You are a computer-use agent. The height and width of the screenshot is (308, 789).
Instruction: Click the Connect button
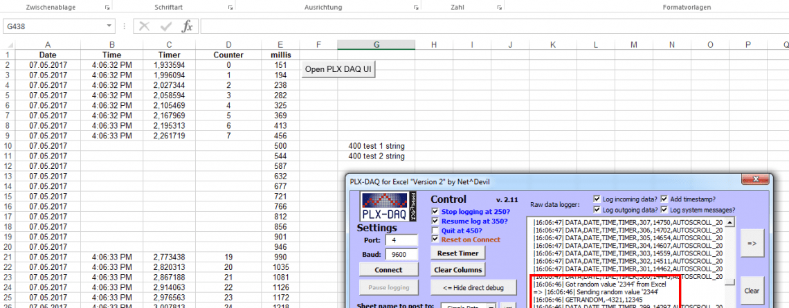coord(388,270)
